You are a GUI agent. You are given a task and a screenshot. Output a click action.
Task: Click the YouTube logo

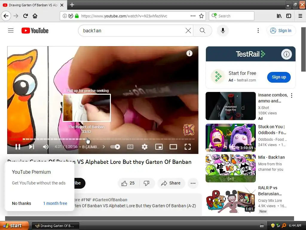click(35, 31)
